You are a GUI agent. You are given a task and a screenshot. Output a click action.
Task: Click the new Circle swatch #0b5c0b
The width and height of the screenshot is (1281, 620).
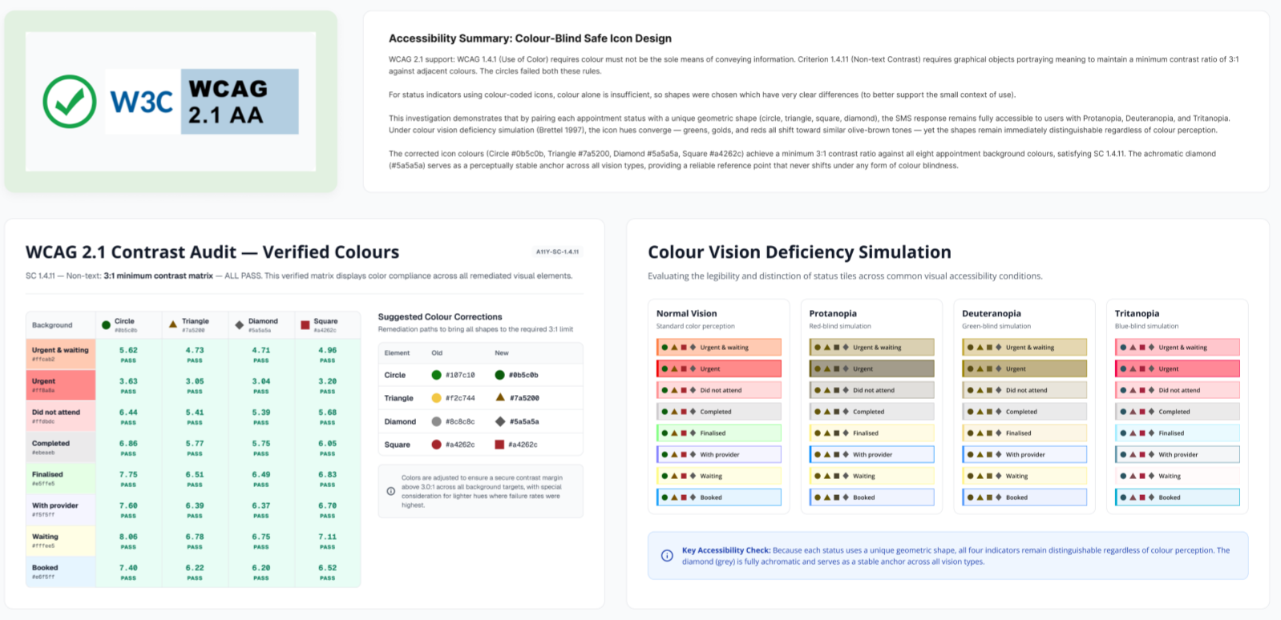(x=499, y=375)
